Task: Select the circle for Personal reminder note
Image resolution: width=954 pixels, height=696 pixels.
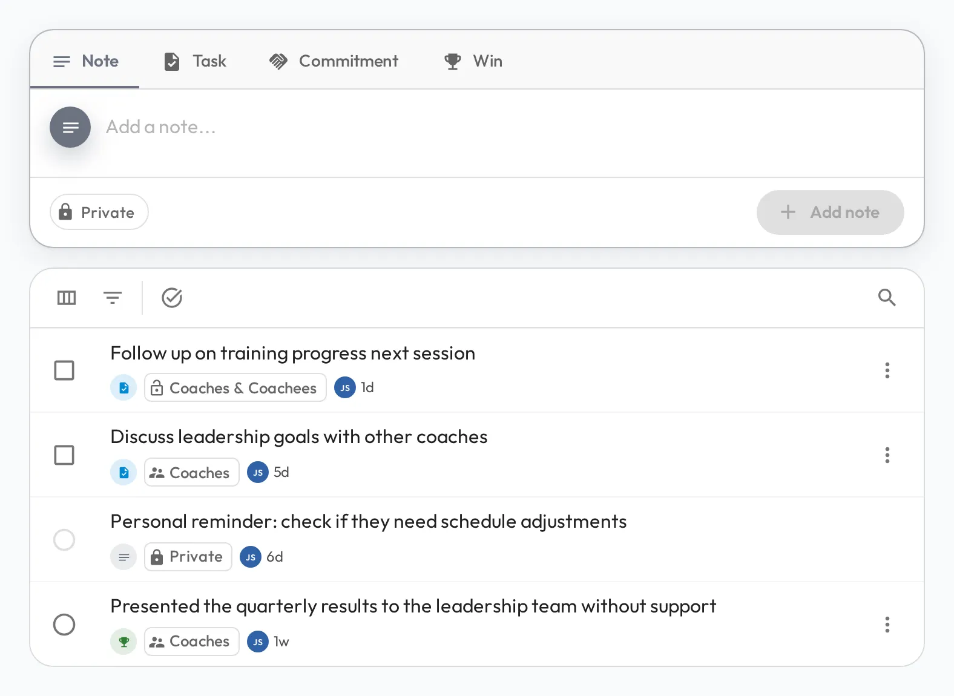Action: click(64, 539)
